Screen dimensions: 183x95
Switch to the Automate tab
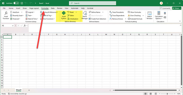click(75, 8)
